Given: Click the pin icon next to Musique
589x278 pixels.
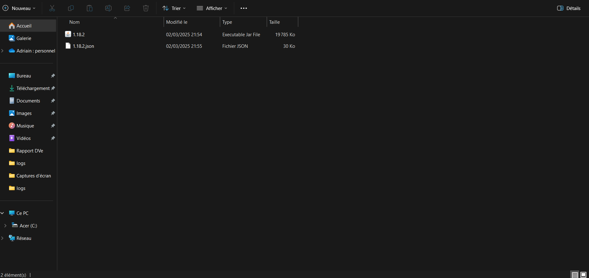Looking at the screenshot, I should point(53,126).
